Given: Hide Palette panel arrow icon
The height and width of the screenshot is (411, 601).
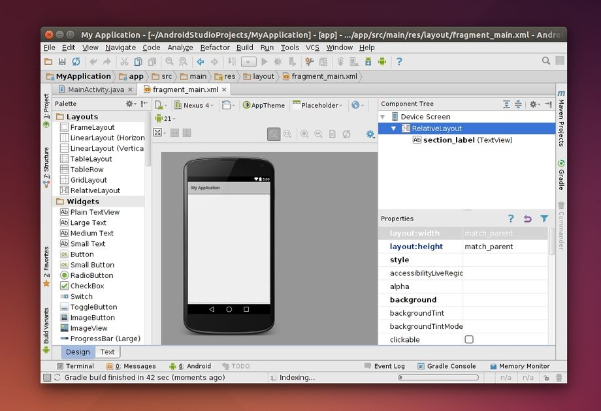Looking at the screenshot, I should click(144, 104).
